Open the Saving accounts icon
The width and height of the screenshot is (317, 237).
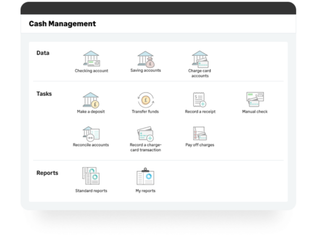pos(146,59)
